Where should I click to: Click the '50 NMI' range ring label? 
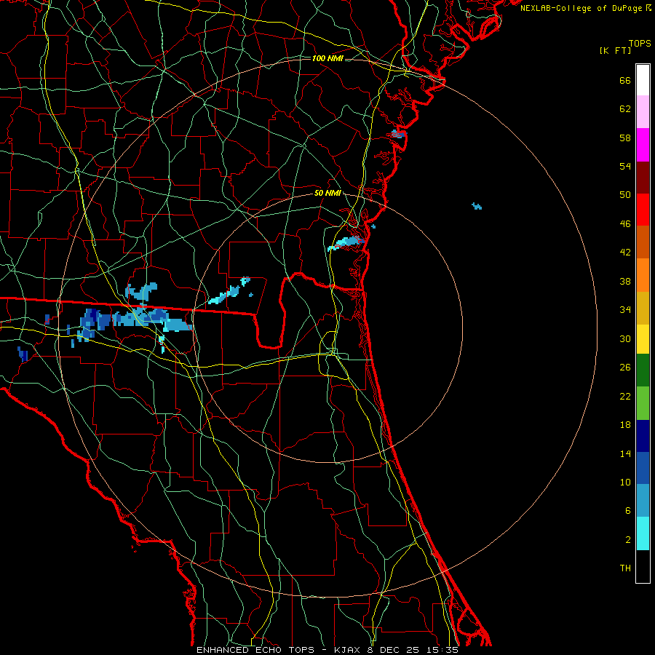point(327,193)
